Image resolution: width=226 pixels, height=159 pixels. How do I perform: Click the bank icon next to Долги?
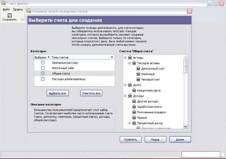[130, 85]
